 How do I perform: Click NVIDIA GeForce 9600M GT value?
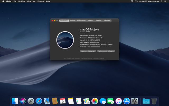pyautogui.click(x=101, y=45)
